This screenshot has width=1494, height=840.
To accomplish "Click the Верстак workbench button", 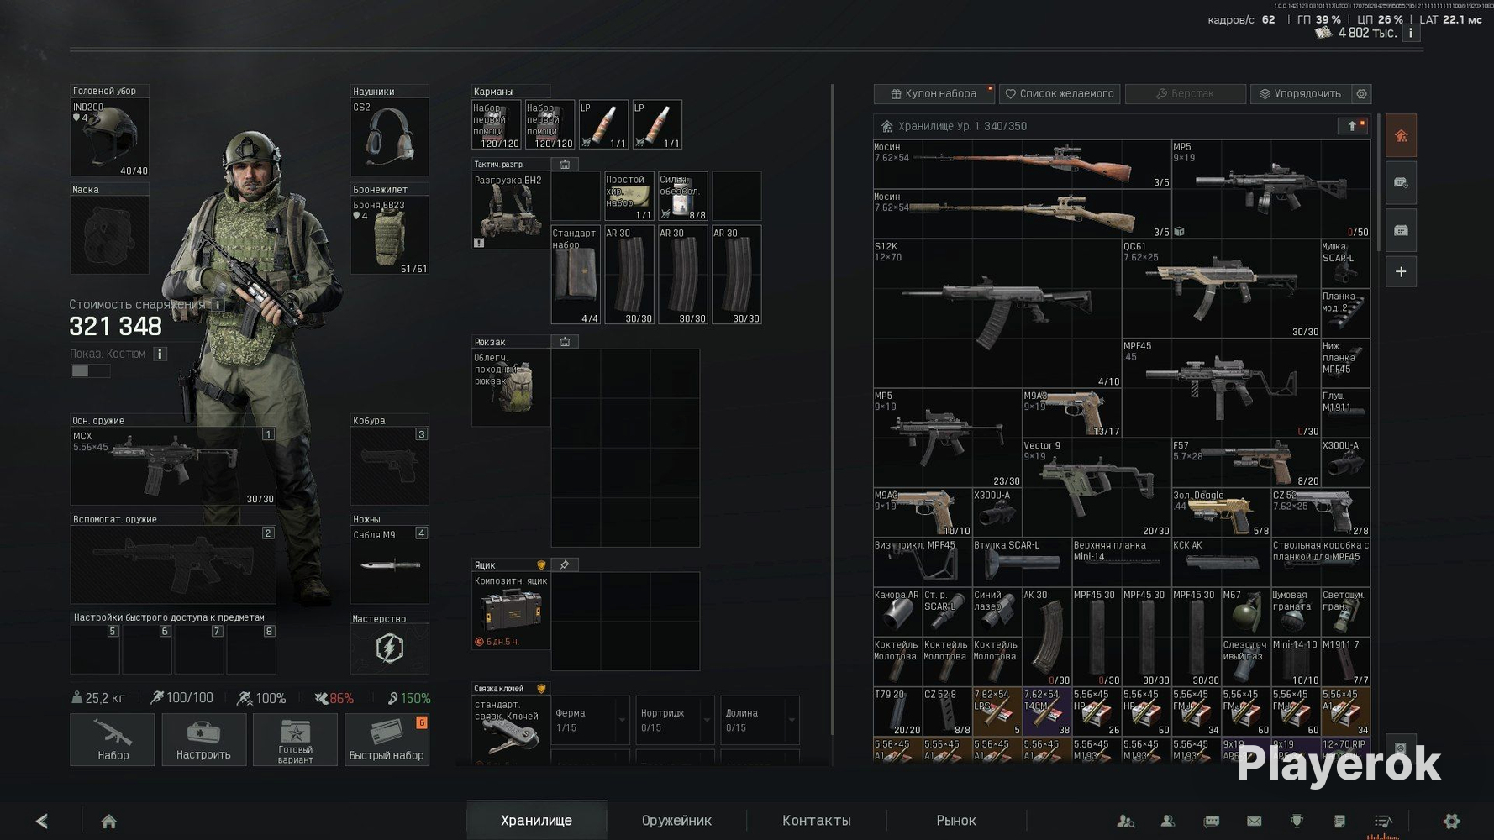I will coord(1185,94).
